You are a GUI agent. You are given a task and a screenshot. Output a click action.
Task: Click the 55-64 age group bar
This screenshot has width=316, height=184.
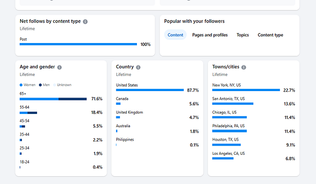28,113
